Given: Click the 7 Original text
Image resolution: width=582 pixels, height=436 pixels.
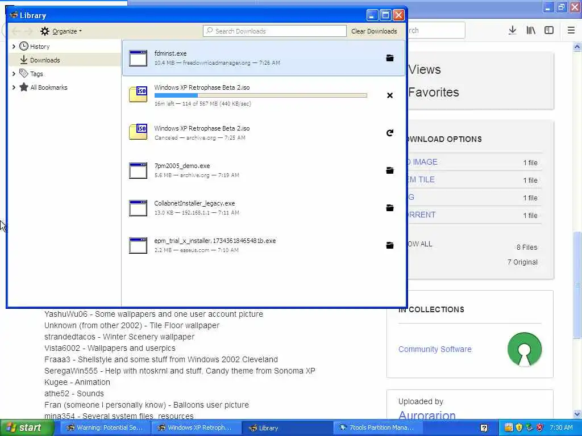Looking at the screenshot, I should 522,262.
